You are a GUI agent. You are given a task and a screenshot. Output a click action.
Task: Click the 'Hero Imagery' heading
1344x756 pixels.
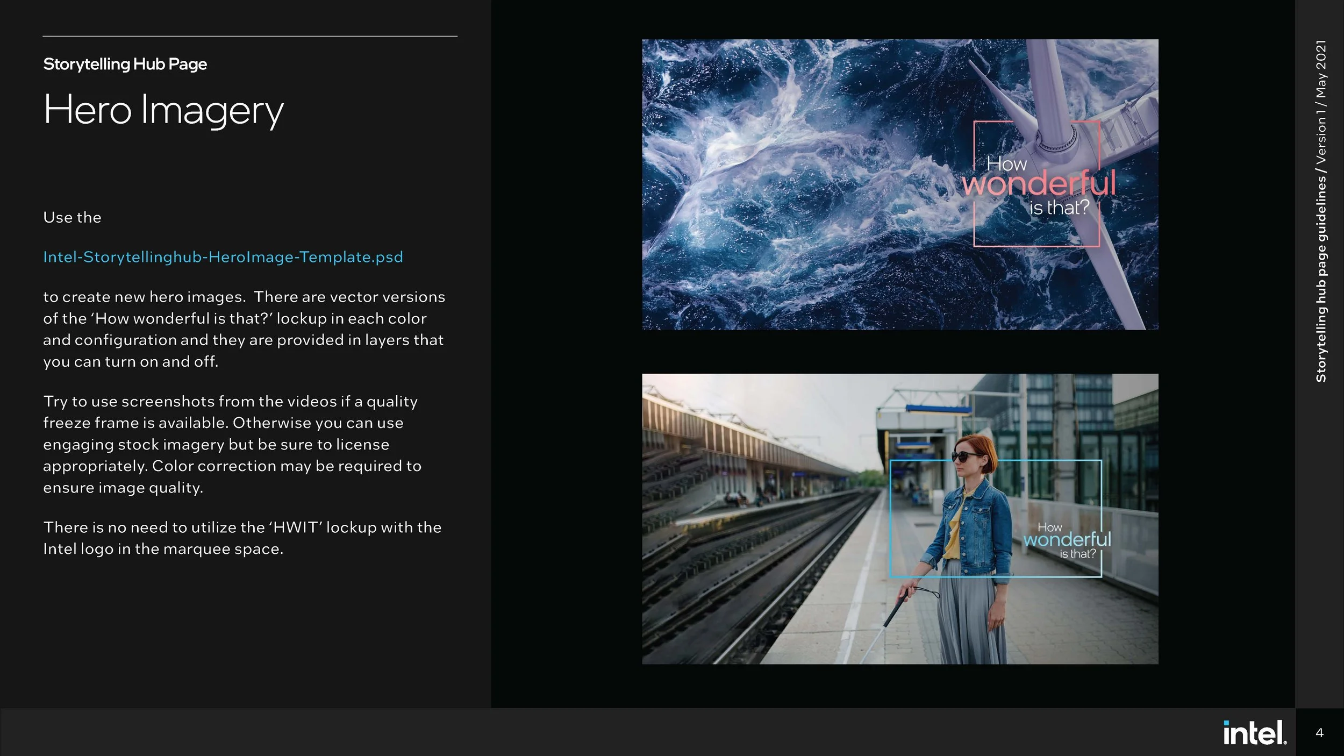[163, 110]
